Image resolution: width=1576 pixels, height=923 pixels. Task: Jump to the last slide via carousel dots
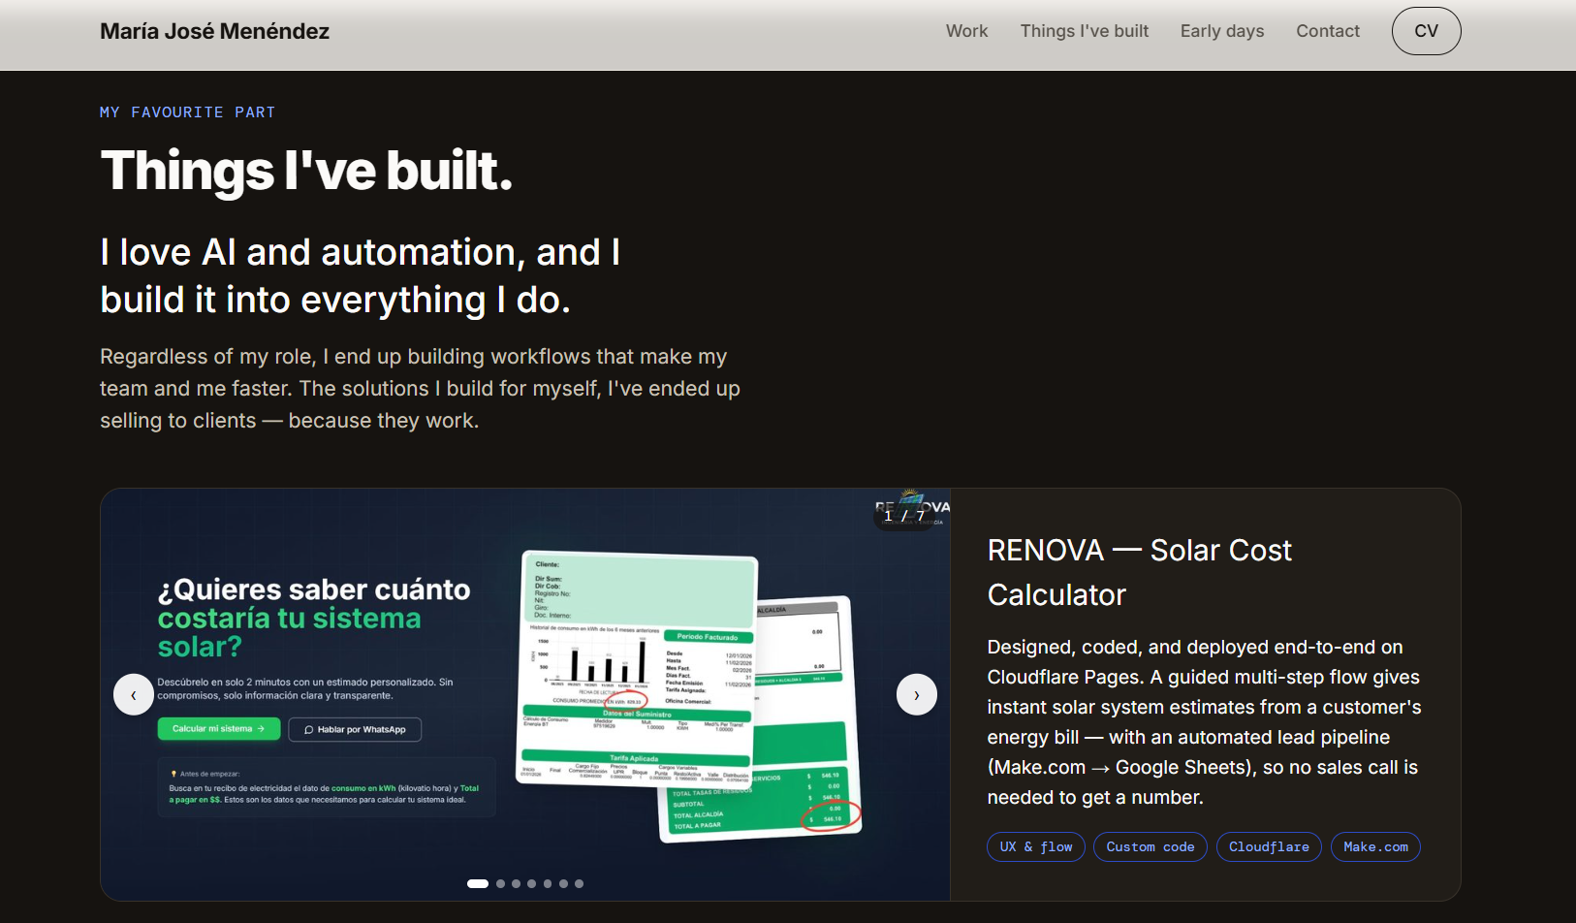[x=579, y=883]
